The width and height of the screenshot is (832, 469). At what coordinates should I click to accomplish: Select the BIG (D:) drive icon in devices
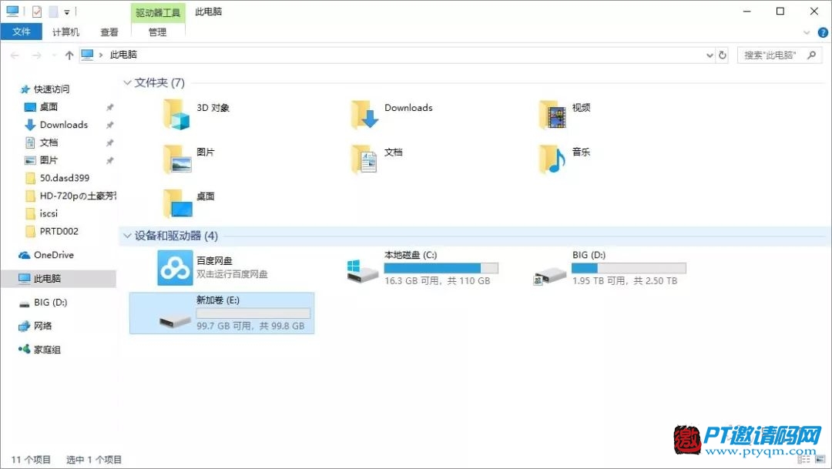pyautogui.click(x=550, y=274)
